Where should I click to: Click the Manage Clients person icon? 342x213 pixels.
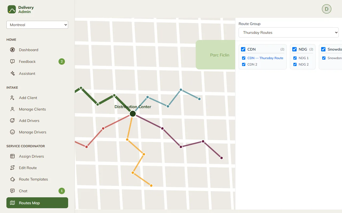pyautogui.click(x=12, y=109)
